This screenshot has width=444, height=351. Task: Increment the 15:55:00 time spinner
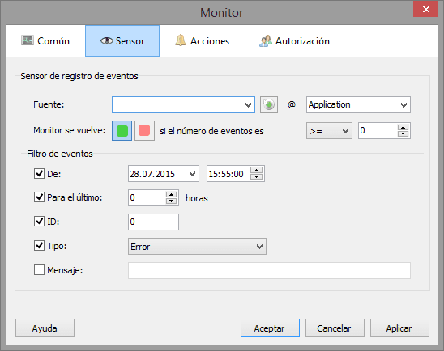[256, 170]
